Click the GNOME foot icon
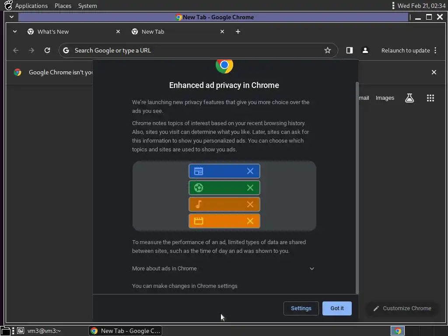This screenshot has width=448, height=336. pyautogui.click(x=8, y=5)
